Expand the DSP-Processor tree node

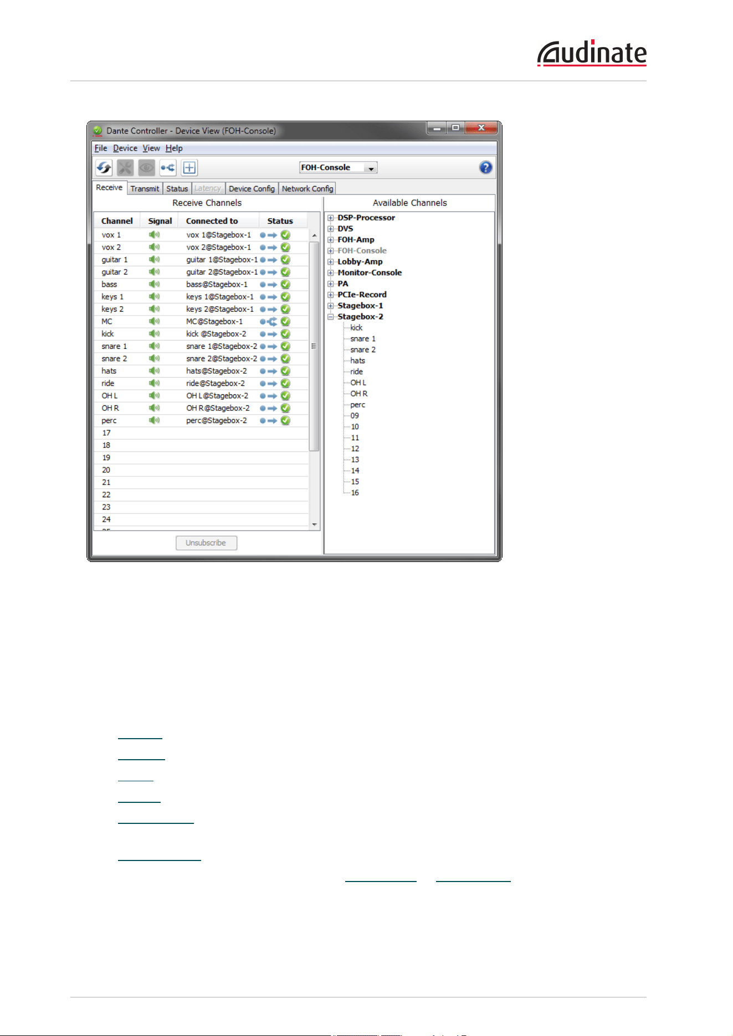331,218
